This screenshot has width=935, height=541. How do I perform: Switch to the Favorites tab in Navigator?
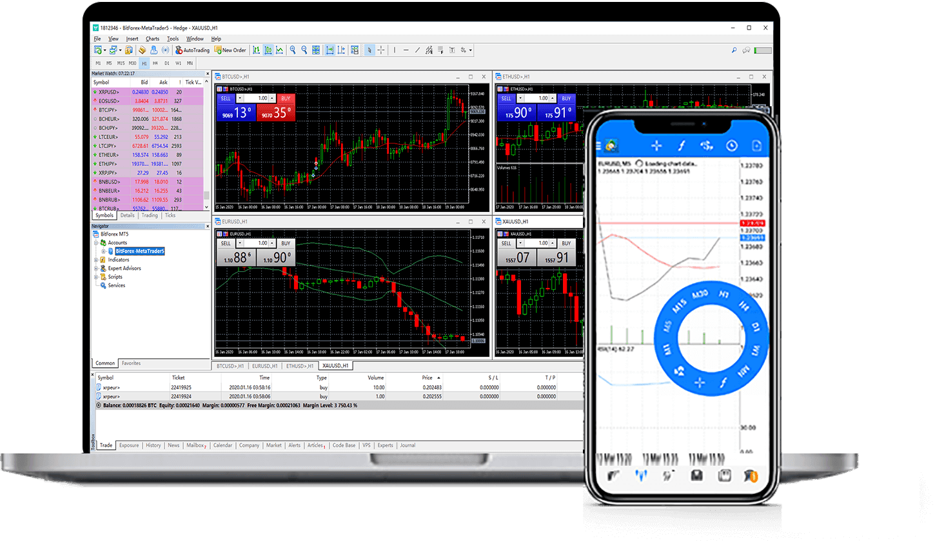click(132, 363)
